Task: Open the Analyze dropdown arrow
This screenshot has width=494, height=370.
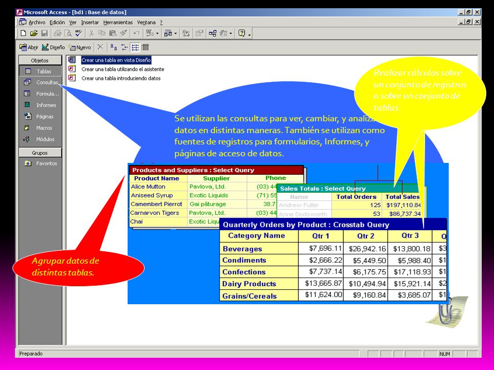Action: (x=175, y=33)
